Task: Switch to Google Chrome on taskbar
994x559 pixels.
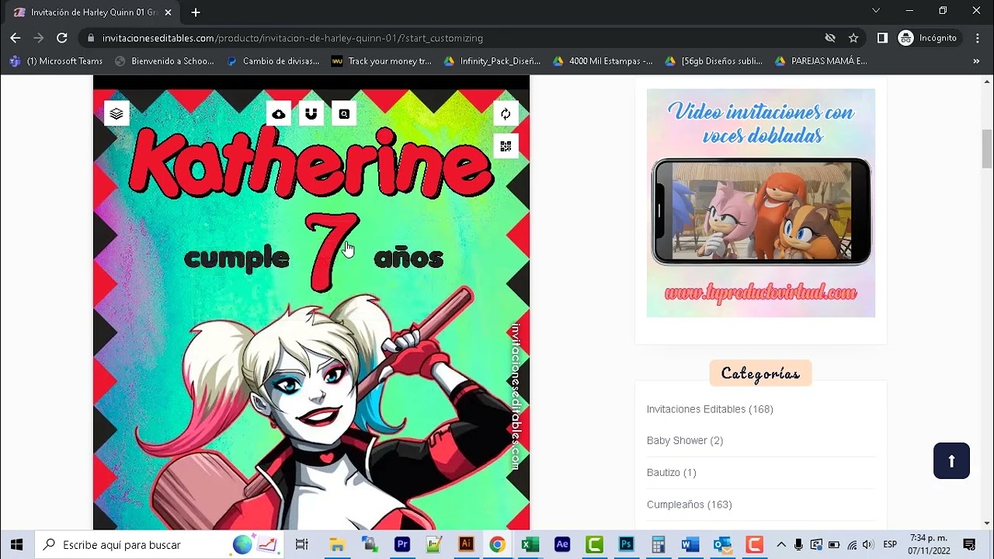Action: coord(498,544)
